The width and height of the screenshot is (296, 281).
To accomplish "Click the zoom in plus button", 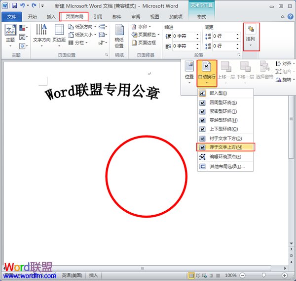I will (x=285, y=276).
